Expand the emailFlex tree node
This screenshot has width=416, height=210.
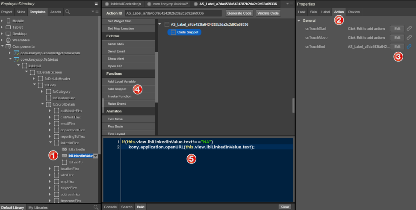50,124
